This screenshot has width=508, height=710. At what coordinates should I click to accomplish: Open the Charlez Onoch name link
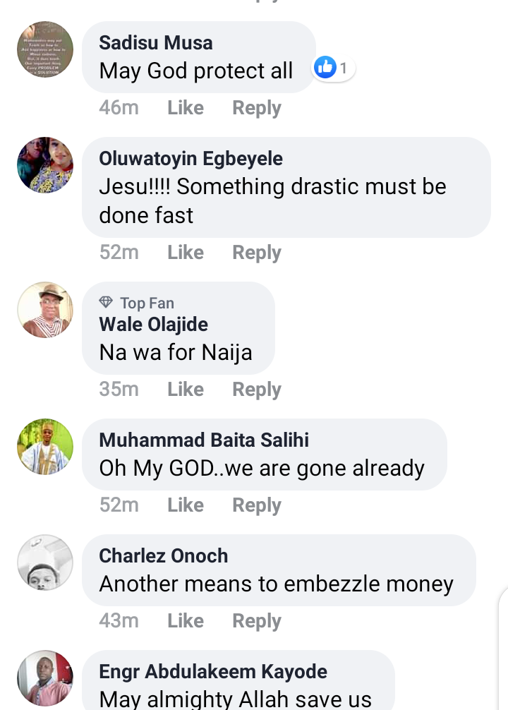tap(164, 555)
